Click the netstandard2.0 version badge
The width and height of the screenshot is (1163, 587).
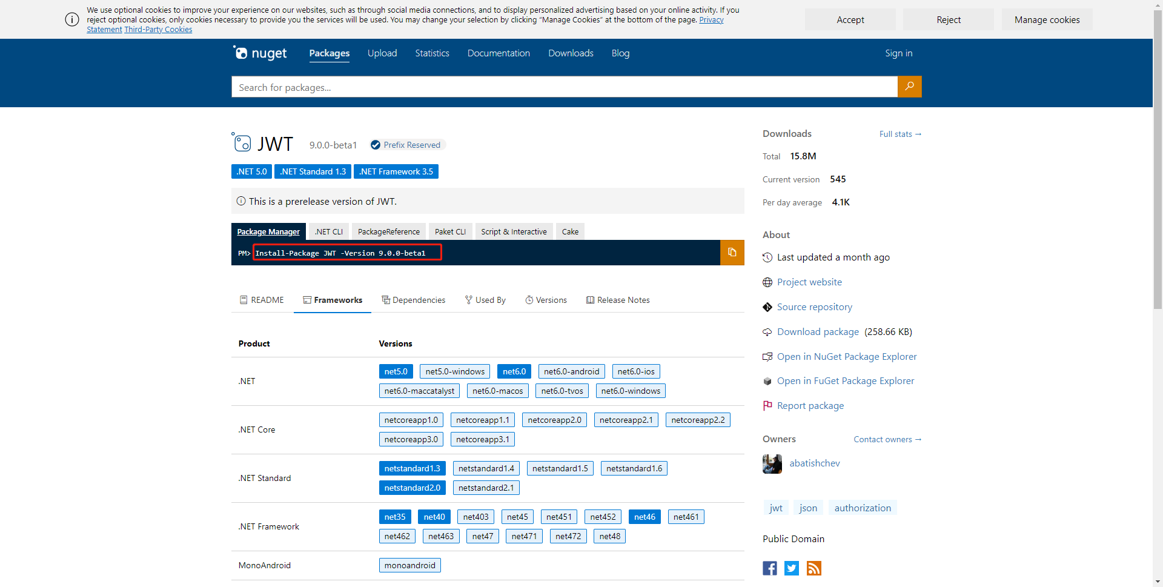click(x=413, y=488)
